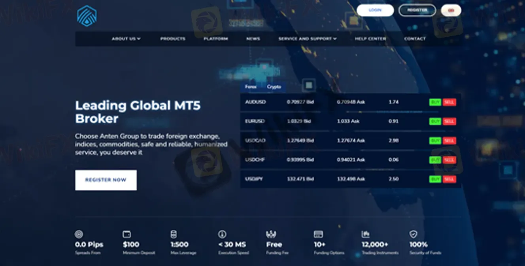The image size is (525, 266).
Task: Click the EURUSD spread value 0.91
Action: coord(394,121)
